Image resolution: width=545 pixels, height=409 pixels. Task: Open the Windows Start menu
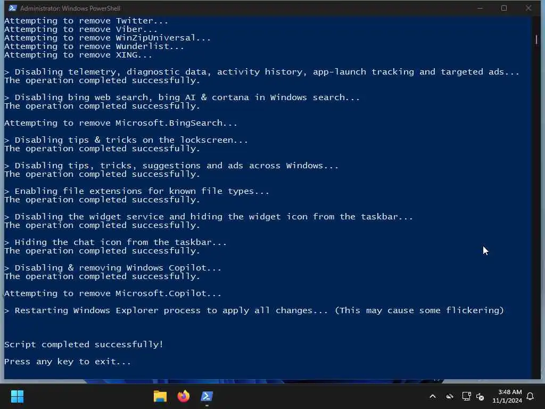pyautogui.click(x=17, y=396)
